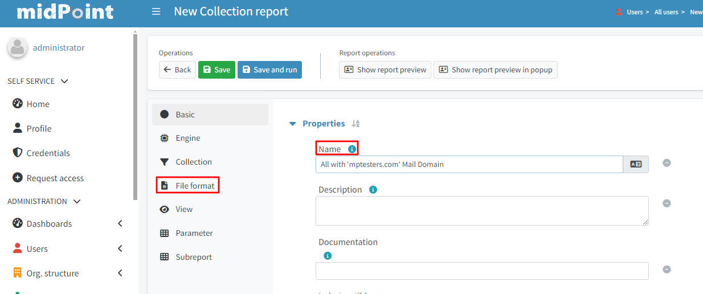The image size is (703, 294).
Task: Collapse the Properties section
Action: [293, 124]
